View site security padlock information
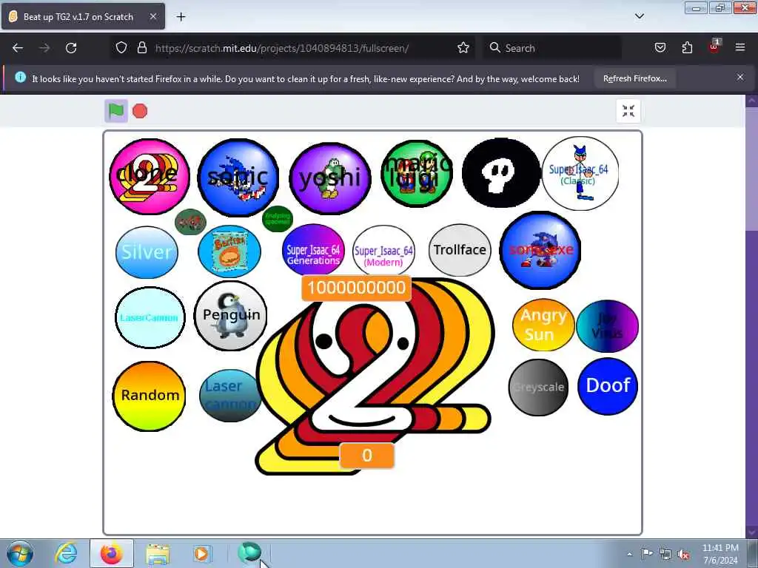This screenshot has width=758, height=568. click(141, 48)
